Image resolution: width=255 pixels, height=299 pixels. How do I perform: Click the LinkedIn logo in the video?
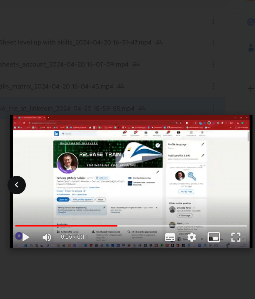[x=57, y=133]
